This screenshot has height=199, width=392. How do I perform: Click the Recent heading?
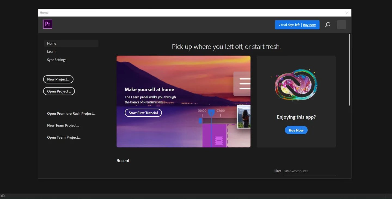click(123, 161)
